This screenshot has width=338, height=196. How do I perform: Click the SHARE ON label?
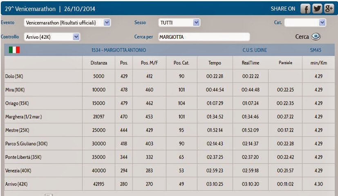283,9
